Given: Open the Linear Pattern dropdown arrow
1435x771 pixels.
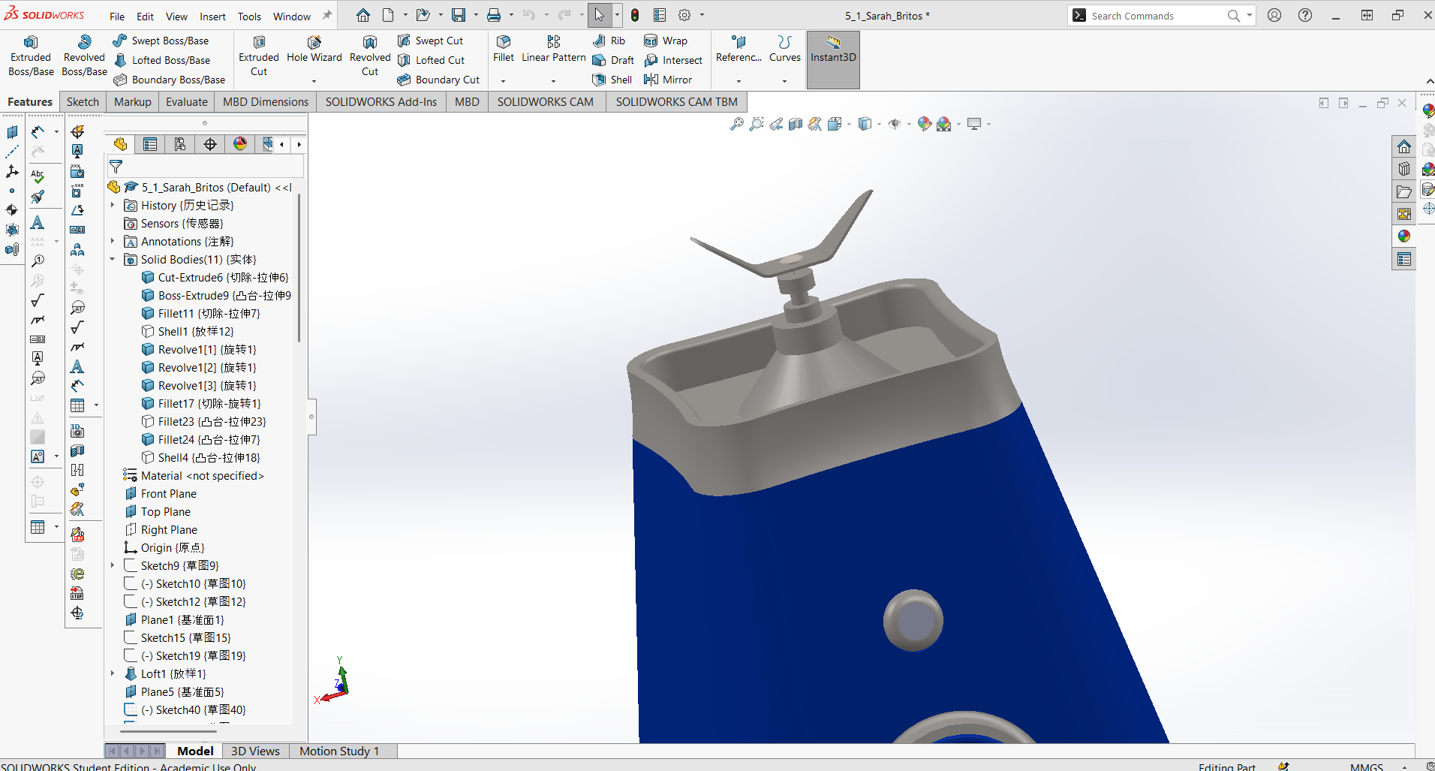Looking at the screenshot, I should 553,81.
